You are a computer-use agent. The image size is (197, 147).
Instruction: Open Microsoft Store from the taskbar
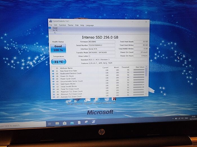click(64, 123)
